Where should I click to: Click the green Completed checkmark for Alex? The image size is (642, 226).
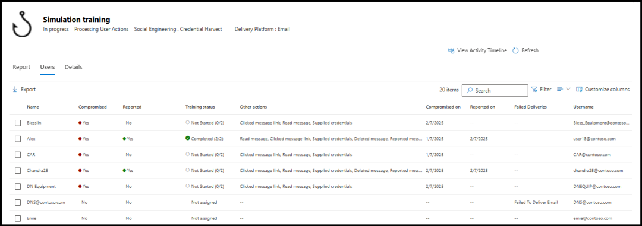pos(187,139)
